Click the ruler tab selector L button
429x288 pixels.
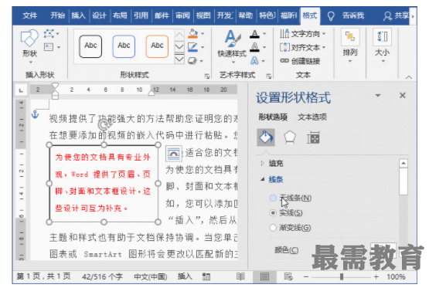click(21, 90)
